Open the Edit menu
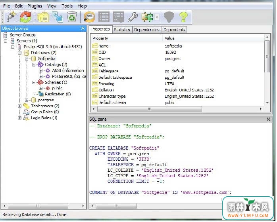 (x=19, y=6)
